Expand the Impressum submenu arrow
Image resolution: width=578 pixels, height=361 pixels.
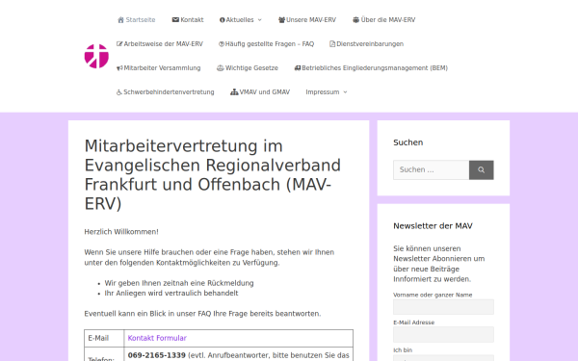[345, 92]
